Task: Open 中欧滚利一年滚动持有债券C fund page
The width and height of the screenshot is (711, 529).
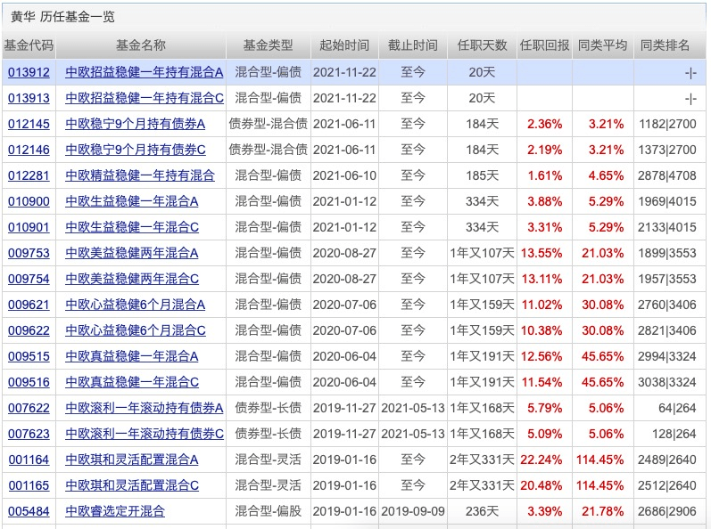Action: tap(145, 434)
